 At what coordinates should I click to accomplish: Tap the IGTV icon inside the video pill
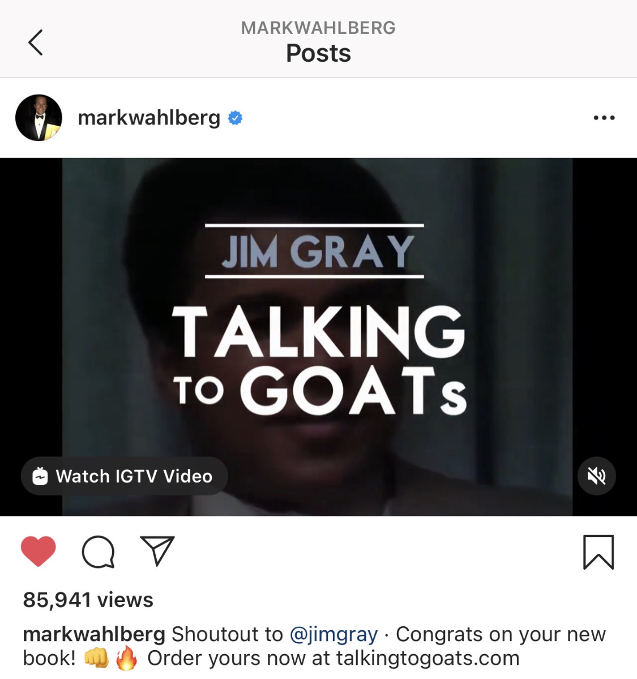40,476
